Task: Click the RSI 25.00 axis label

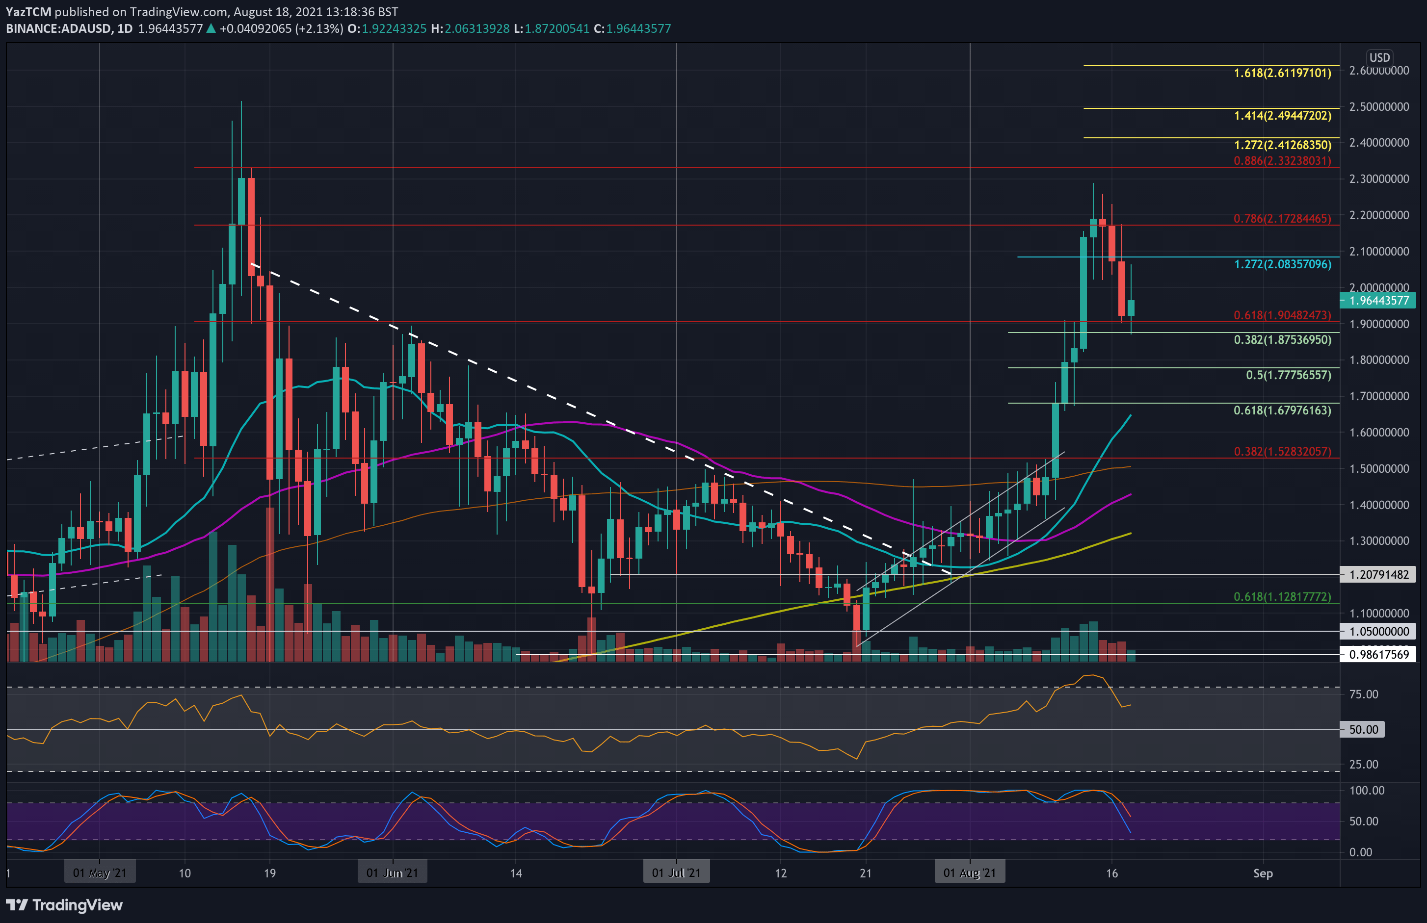Action: coord(1363,764)
